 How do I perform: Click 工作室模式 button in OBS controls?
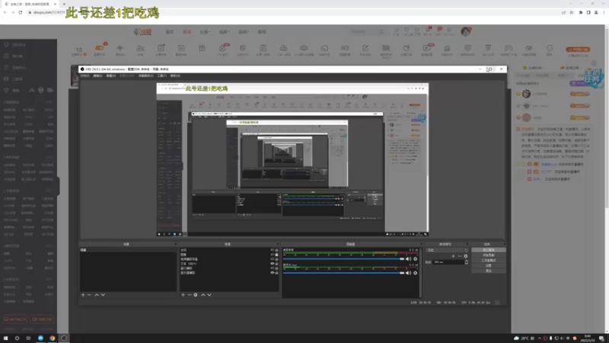489,260
